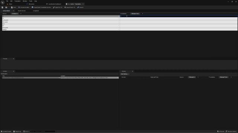Click the Search toolbar button
The image size is (238, 133).
click(x=80, y=7)
